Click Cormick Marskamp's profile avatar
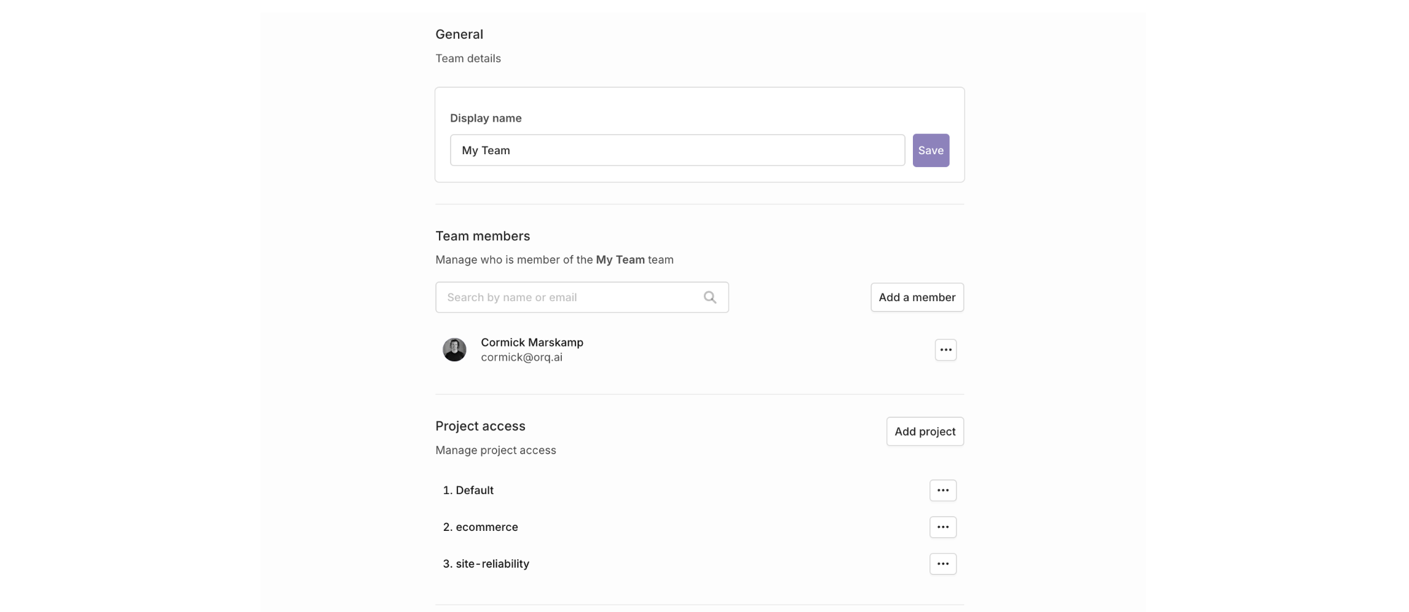The width and height of the screenshot is (1409, 612). [454, 350]
